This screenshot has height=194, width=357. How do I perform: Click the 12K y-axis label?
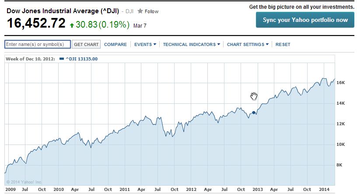pyautogui.click(x=341, y=124)
